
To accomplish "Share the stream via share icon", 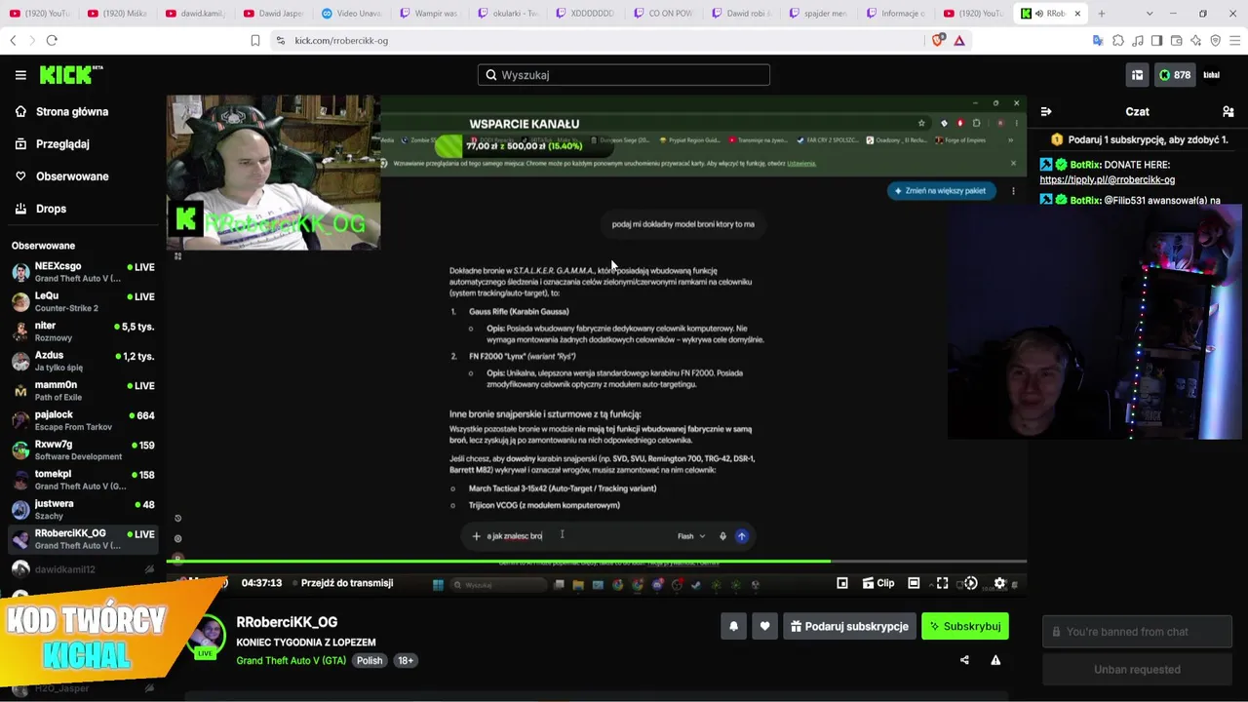I will click(964, 660).
